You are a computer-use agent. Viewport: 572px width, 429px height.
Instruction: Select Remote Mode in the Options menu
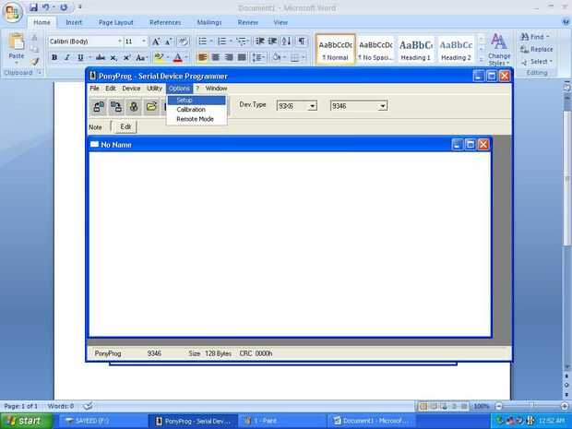(197, 119)
